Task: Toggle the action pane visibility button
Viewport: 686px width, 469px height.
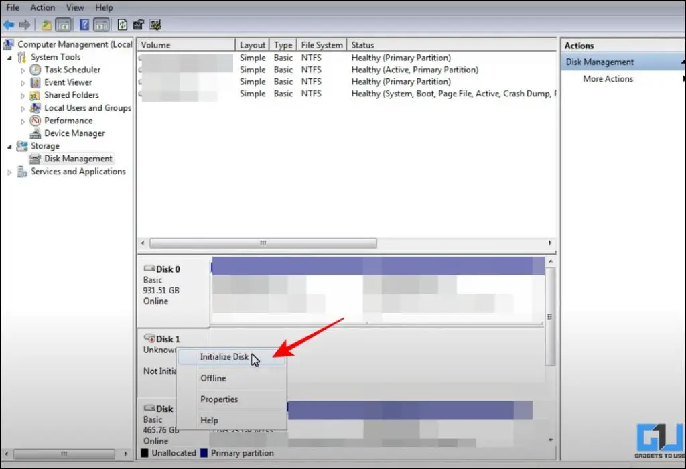Action: click(x=100, y=25)
